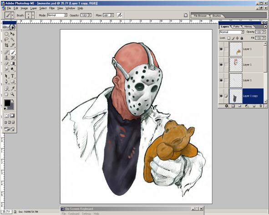Select the History Brush tool
Viewport: 269px width, 215px height.
(12, 58)
